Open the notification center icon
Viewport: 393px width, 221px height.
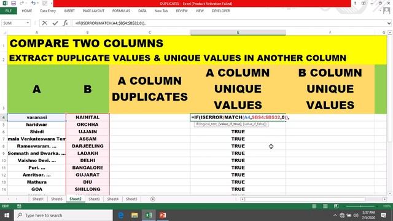(x=383, y=215)
